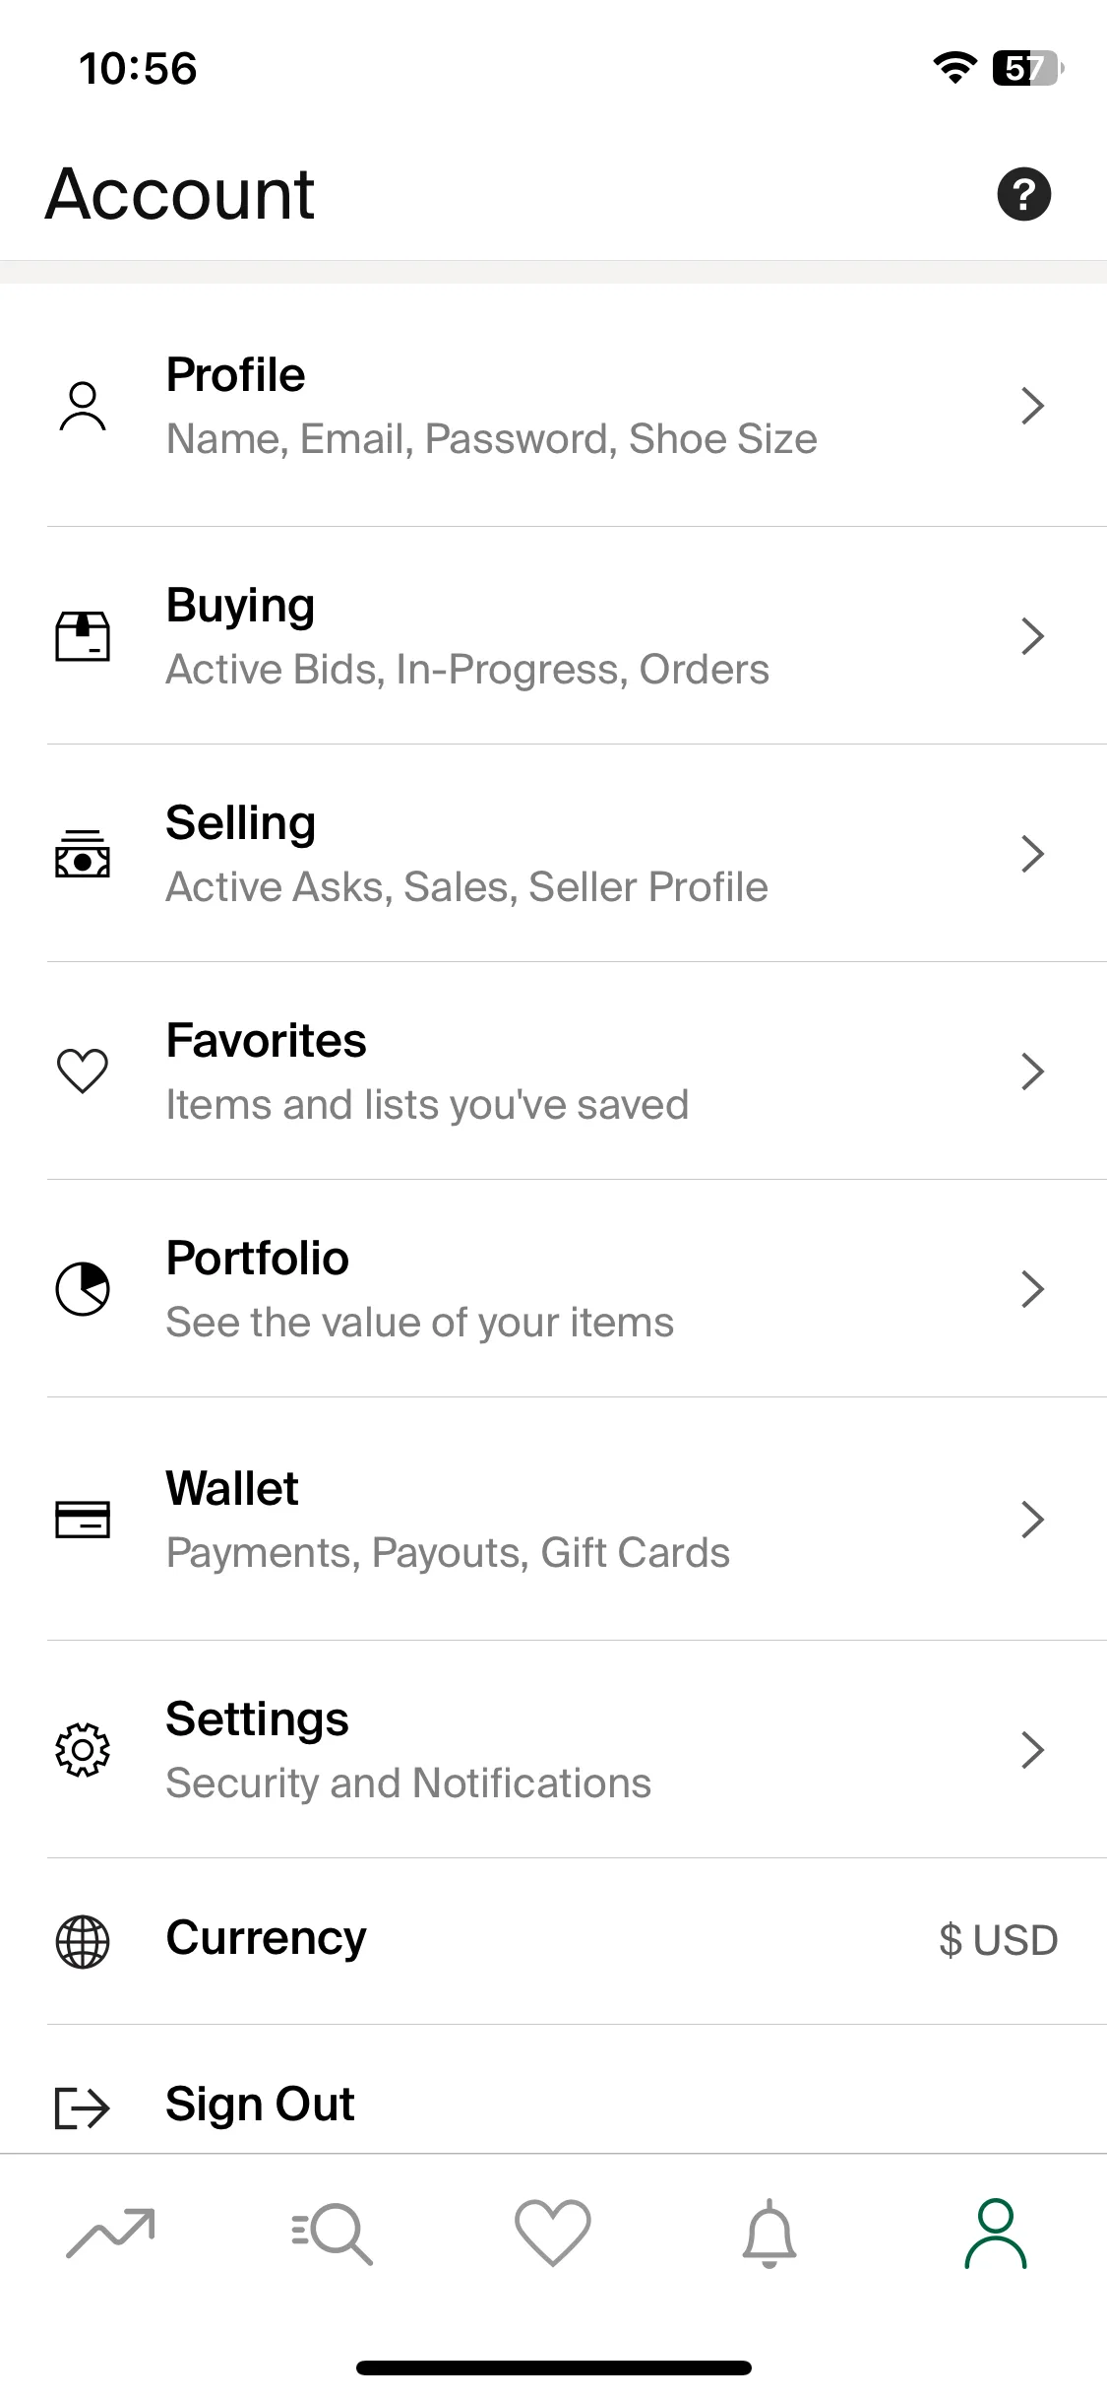Select the account person tab icon
The height and width of the screenshot is (2399, 1107).
996,2233
